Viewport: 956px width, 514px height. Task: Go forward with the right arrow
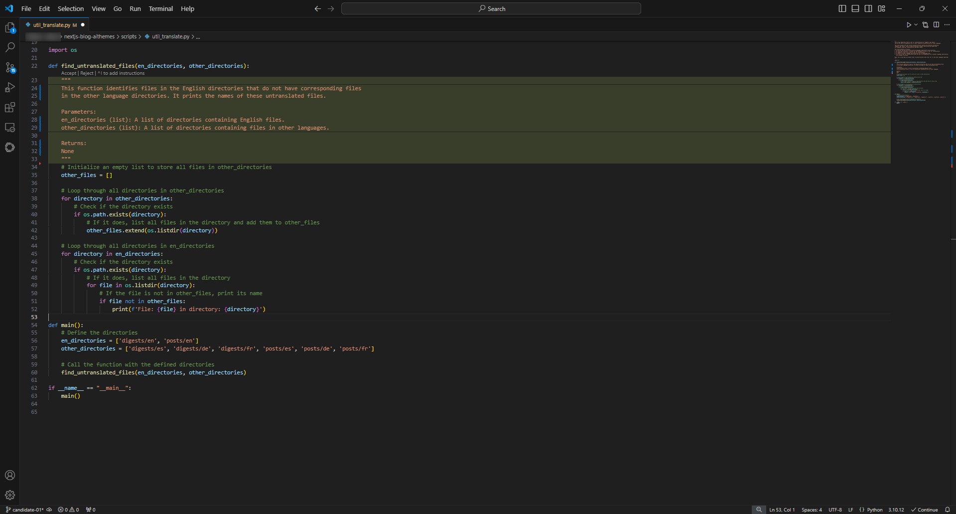[331, 8]
